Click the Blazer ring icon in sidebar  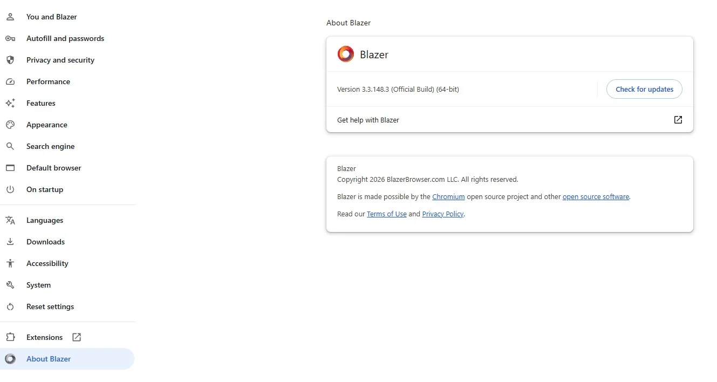tap(10, 359)
